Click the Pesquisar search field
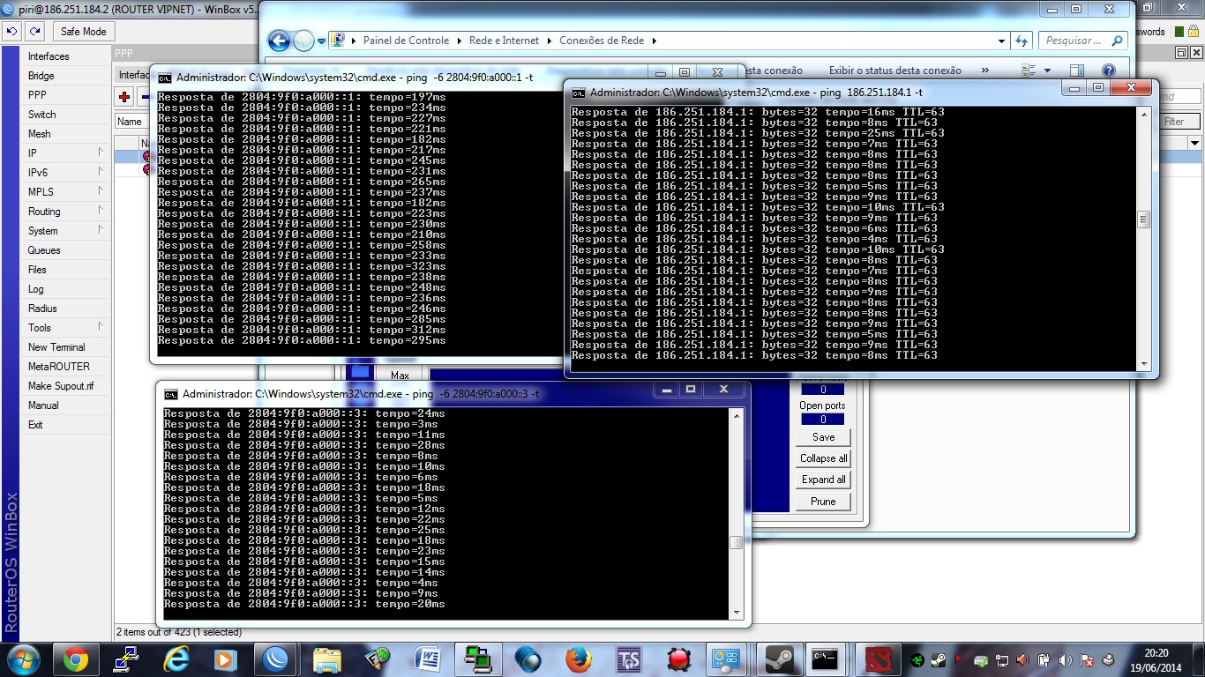This screenshot has width=1205, height=677. coord(1082,41)
